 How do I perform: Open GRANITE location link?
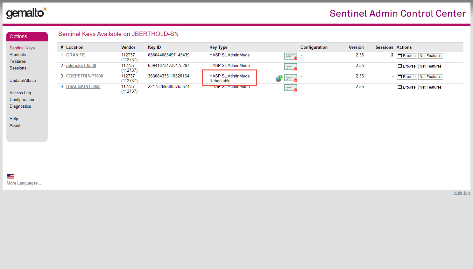[x=75, y=55]
